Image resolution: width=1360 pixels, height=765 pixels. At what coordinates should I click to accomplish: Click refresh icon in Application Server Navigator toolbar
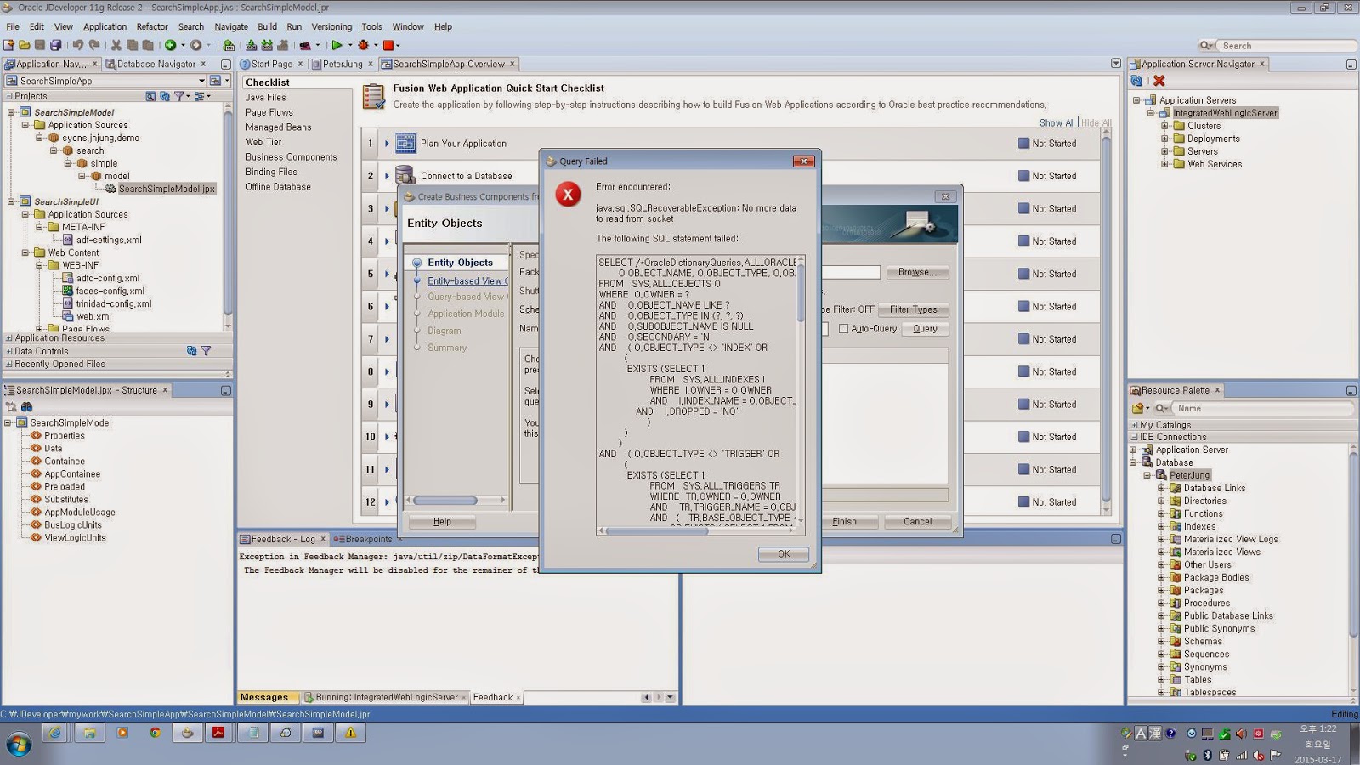click(1137, 81)
